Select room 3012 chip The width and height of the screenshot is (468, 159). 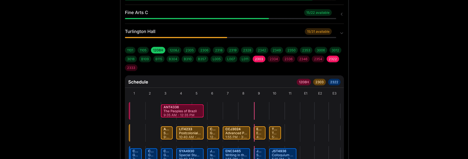pyautogui.click(x=335, y=50)
